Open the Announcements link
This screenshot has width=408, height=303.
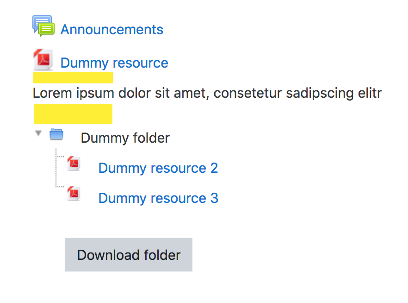pyautogui.click(x=112, y=30)
